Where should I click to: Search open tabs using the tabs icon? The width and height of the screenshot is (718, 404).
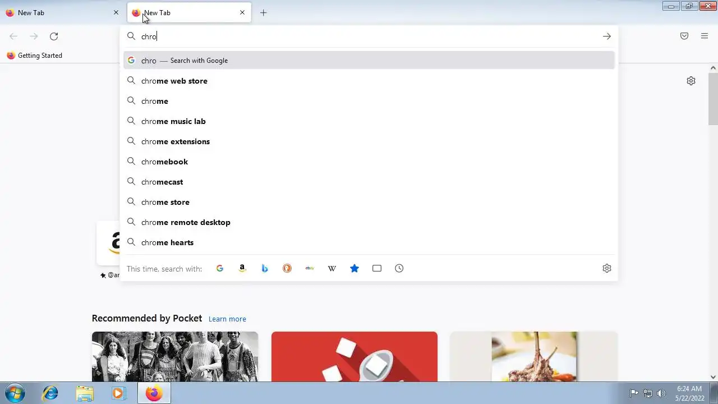[x=377, y=268]
